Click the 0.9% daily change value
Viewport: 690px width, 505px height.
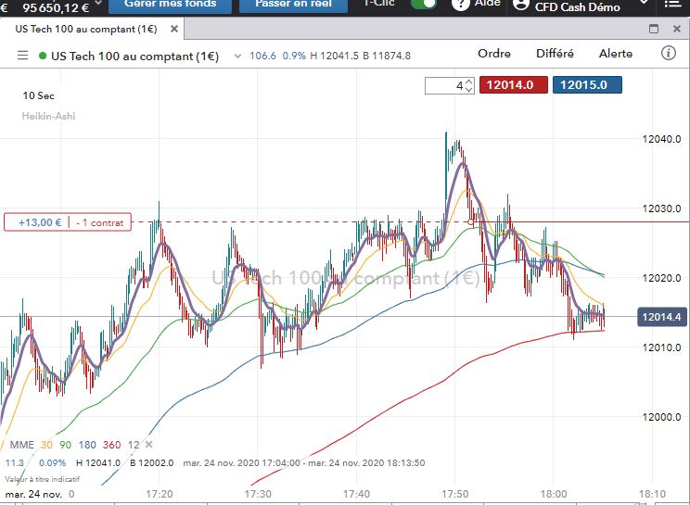coord(294,56)
